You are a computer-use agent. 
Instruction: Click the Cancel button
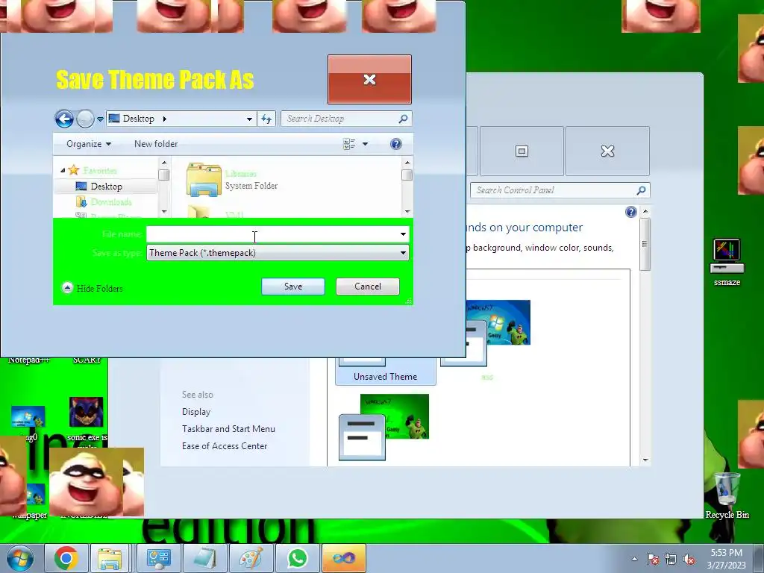(368, 286)
